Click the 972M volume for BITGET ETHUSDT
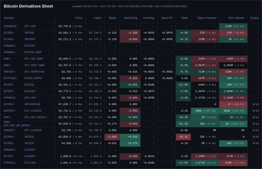Image resolution: width=262 pixels, height=169 pixels. (x=233, y=156)
